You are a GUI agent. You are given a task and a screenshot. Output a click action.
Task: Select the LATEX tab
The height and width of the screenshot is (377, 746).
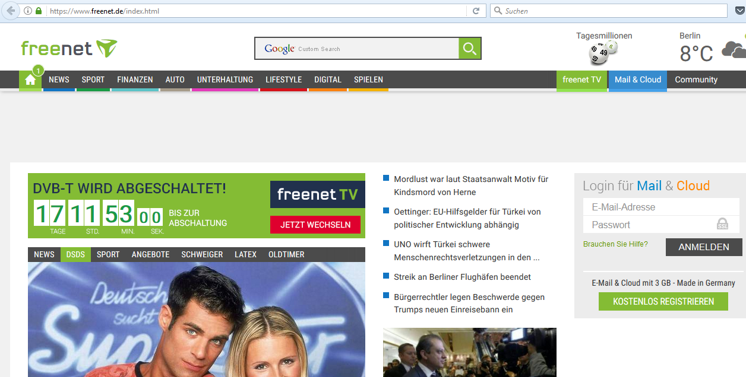[245, 254]
